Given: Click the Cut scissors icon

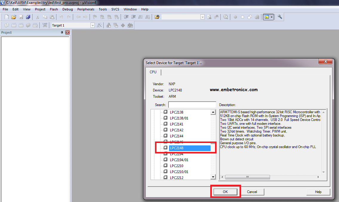Looking at the screenshot, I should click(x=37, y=17).
